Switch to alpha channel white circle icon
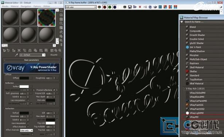Screen dimensions: 224x137 tap(120, 7)
